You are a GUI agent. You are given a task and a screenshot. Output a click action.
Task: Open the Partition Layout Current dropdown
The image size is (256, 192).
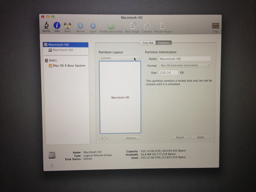[x=120, y=58]
